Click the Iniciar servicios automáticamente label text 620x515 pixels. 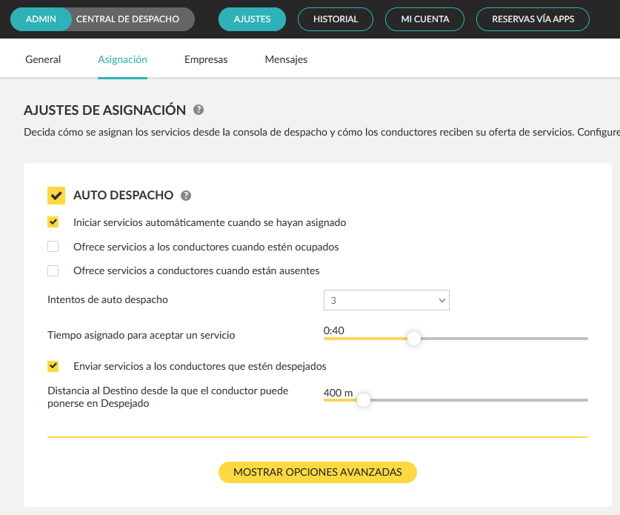(210, 223)
